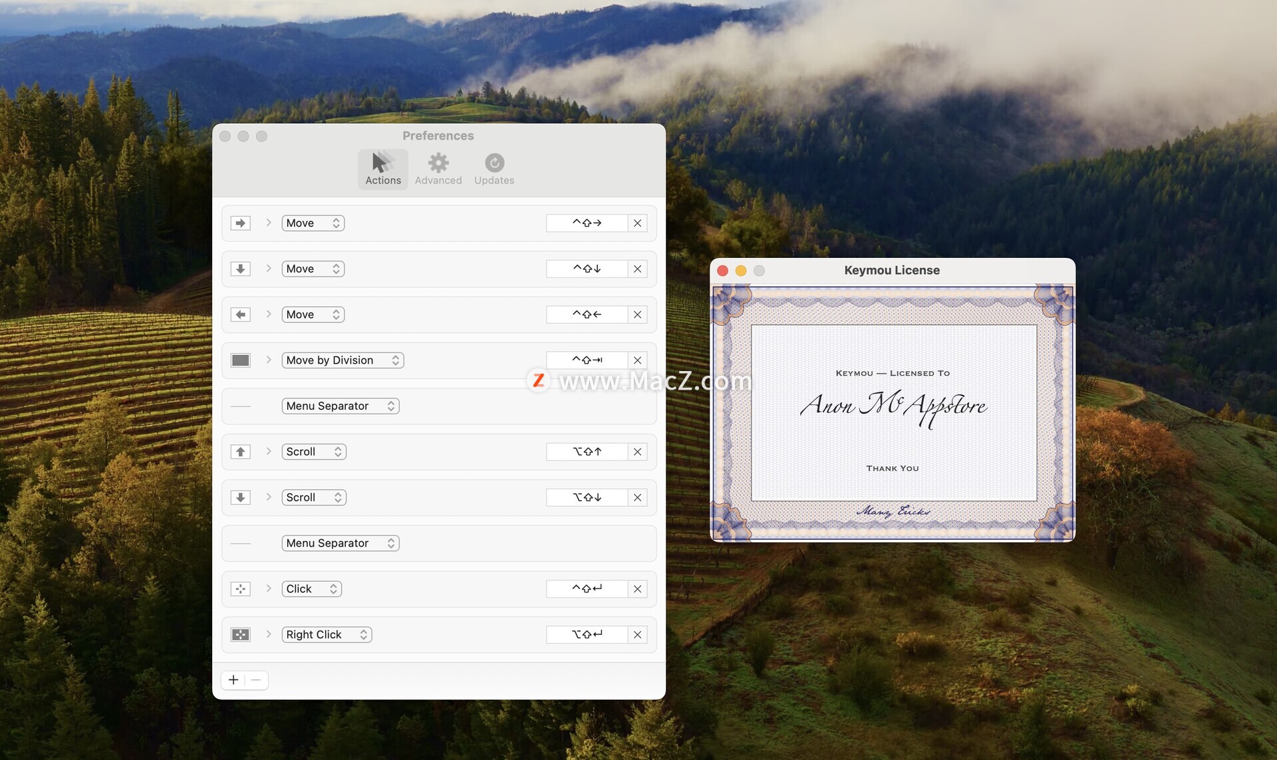Click the ^⇧↓ shortcut field
Viewport: 1277px width, 760px height.
pyautogui.click(x=587, y=269)
